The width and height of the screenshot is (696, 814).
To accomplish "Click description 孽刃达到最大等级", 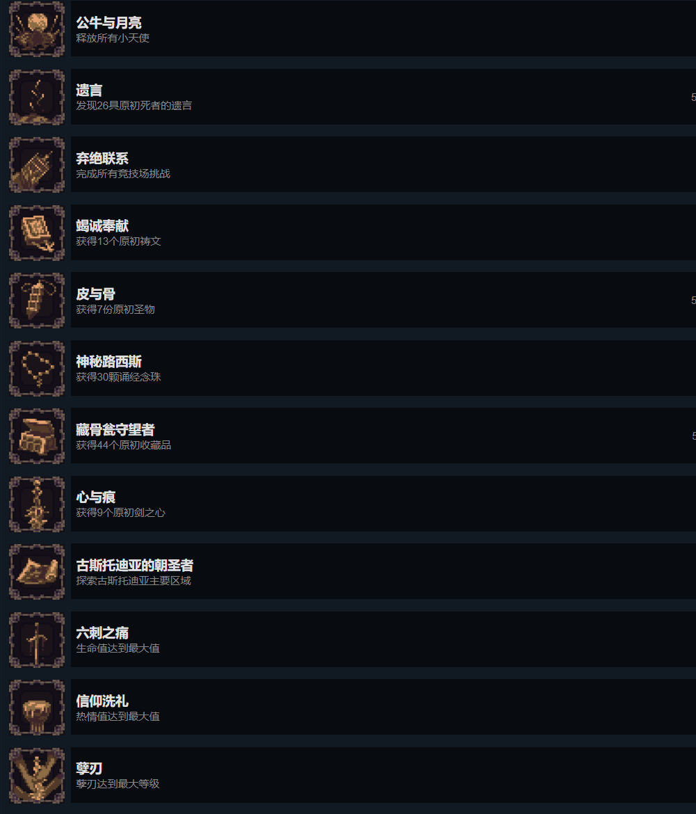I will (118, 784).
